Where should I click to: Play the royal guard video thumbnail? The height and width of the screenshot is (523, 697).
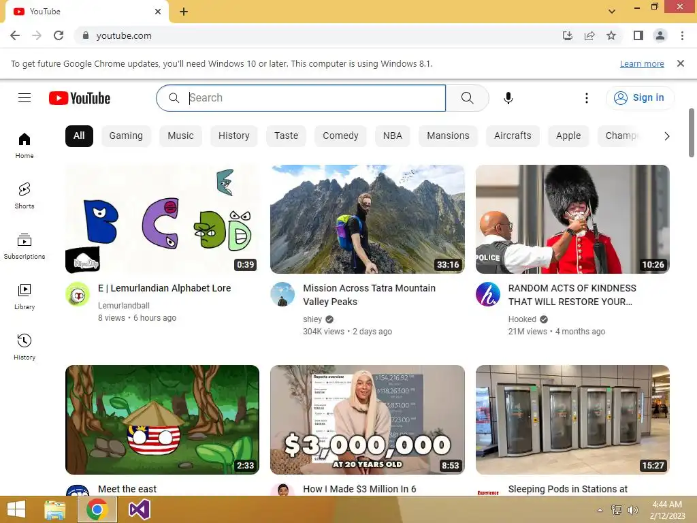pos(572,219)
